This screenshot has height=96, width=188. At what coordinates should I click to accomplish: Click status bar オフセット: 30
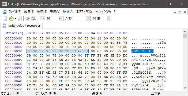pyautogui.click(x=10, y=93)
